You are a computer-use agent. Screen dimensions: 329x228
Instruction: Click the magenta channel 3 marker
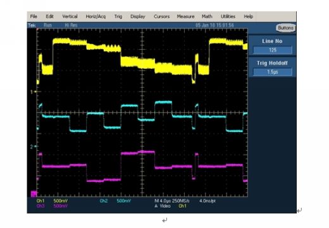(34, 194)
